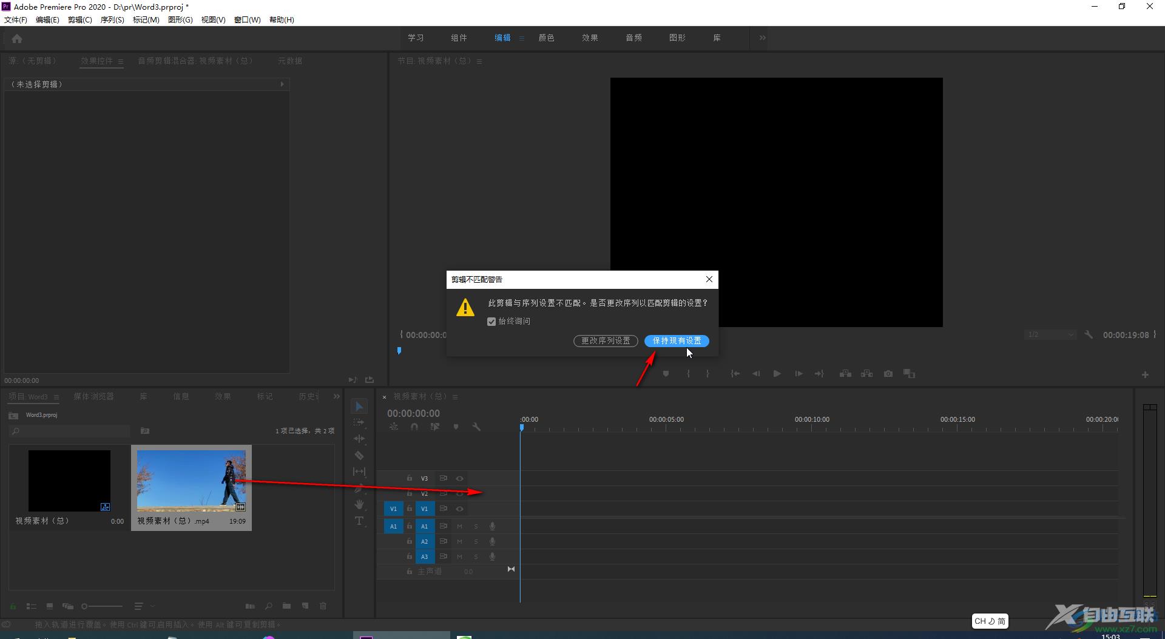The image size is (1165, 639).
Task: Expand project panel tabs overflow chevron
Action: 337,396
